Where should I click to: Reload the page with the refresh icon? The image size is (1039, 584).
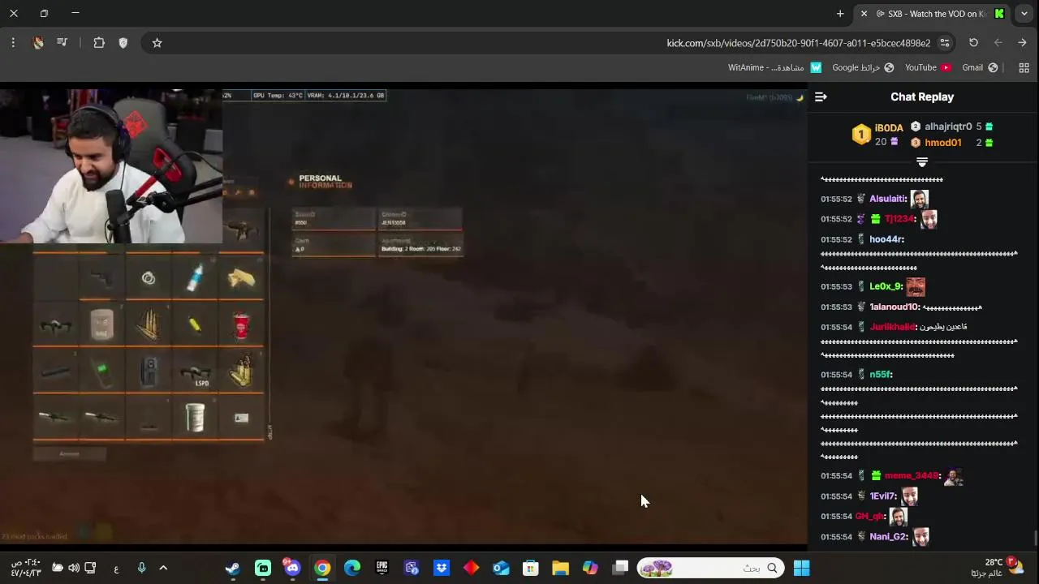point(973,43)
